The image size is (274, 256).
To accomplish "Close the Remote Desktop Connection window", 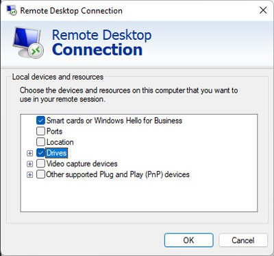I will [x=263, y=10].
